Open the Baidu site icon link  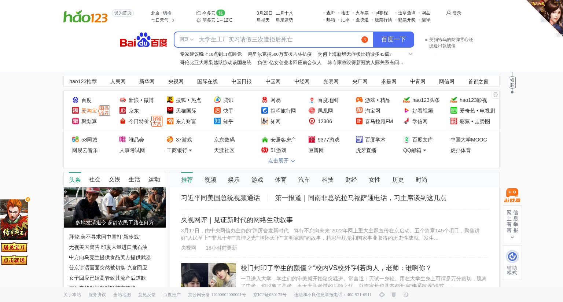coord(76,100)
